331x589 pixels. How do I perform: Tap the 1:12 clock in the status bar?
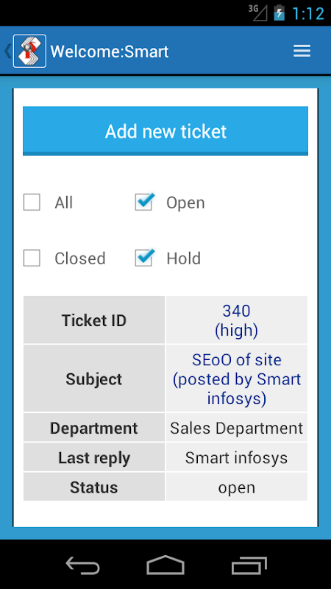[x=307, y=13]
